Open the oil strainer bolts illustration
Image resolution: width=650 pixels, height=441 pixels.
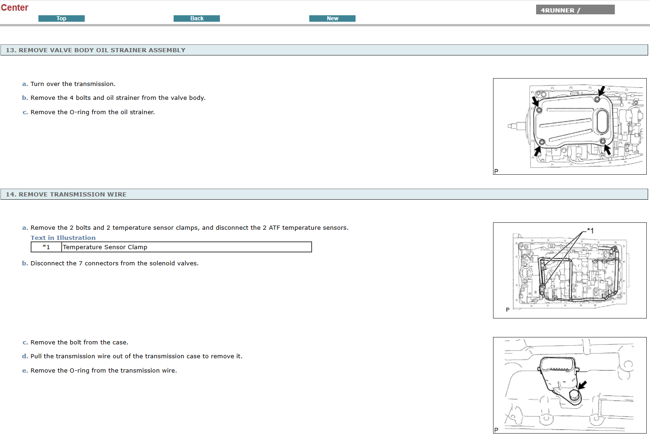(569, 126)
